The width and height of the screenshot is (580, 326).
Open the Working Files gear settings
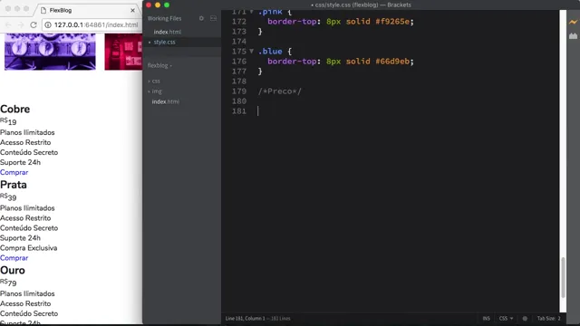pyautogui.click(x=201, y=18)
